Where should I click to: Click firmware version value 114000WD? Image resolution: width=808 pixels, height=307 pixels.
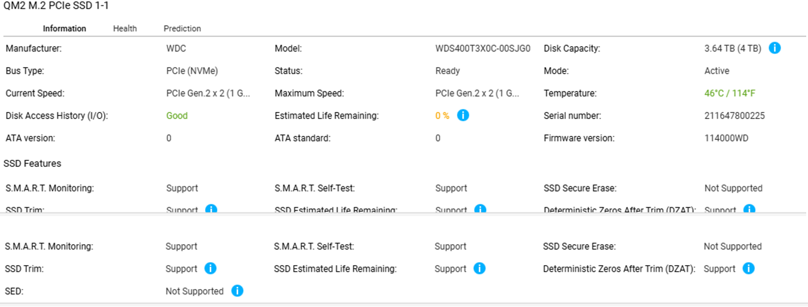pos(726,138)
